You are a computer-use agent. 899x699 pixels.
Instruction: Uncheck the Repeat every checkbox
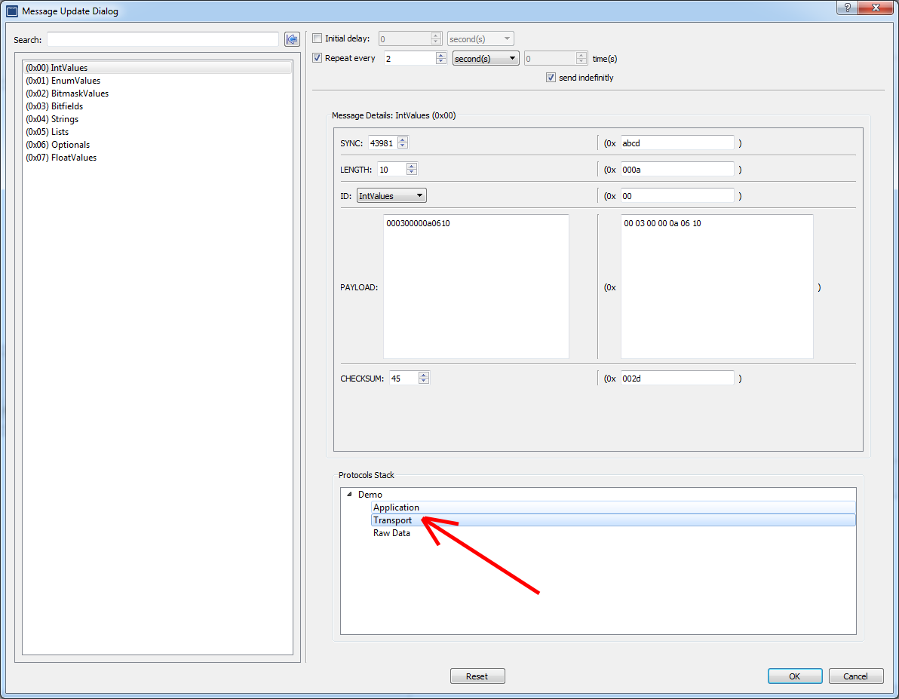[x=318, y=58]
